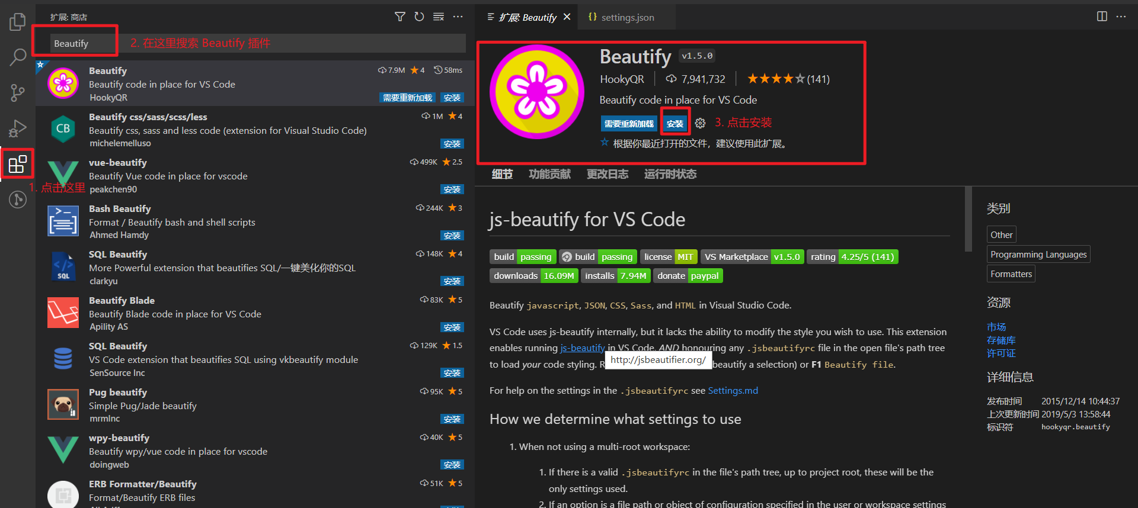
Task: Click the Beautify flower icon in results list
Action: click(63, 83)
